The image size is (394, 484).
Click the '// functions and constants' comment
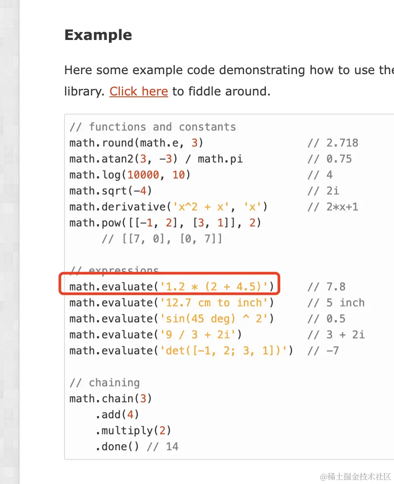coord(153,127)
